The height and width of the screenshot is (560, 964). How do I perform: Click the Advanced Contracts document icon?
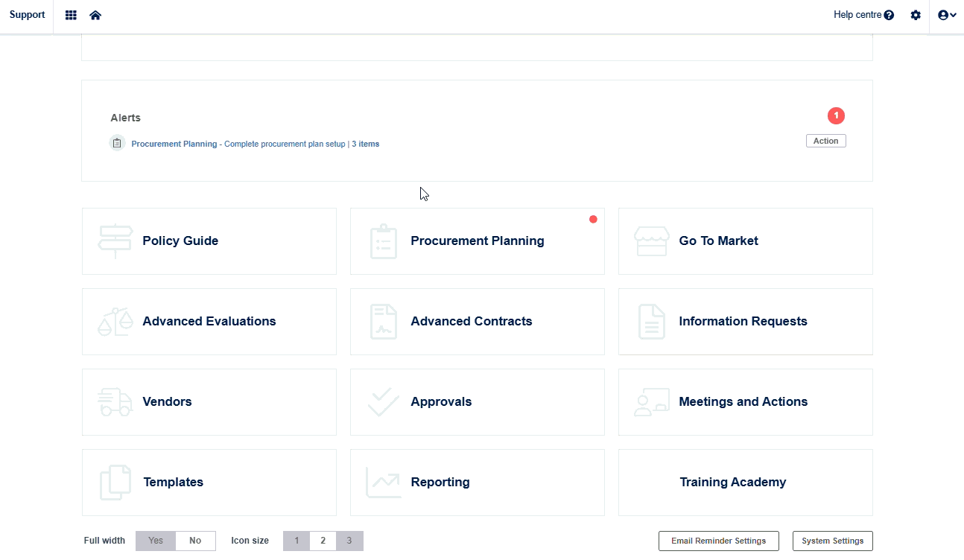[384, 322]
